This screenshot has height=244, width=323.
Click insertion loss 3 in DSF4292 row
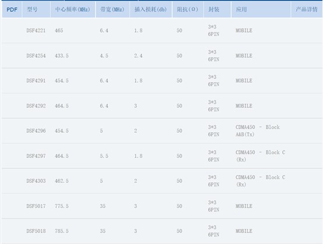click(135, 106)
